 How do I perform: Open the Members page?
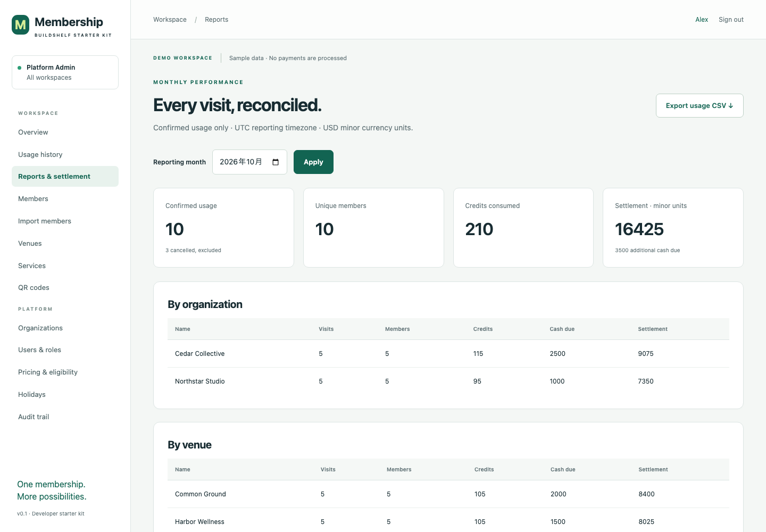coord(65,198)
